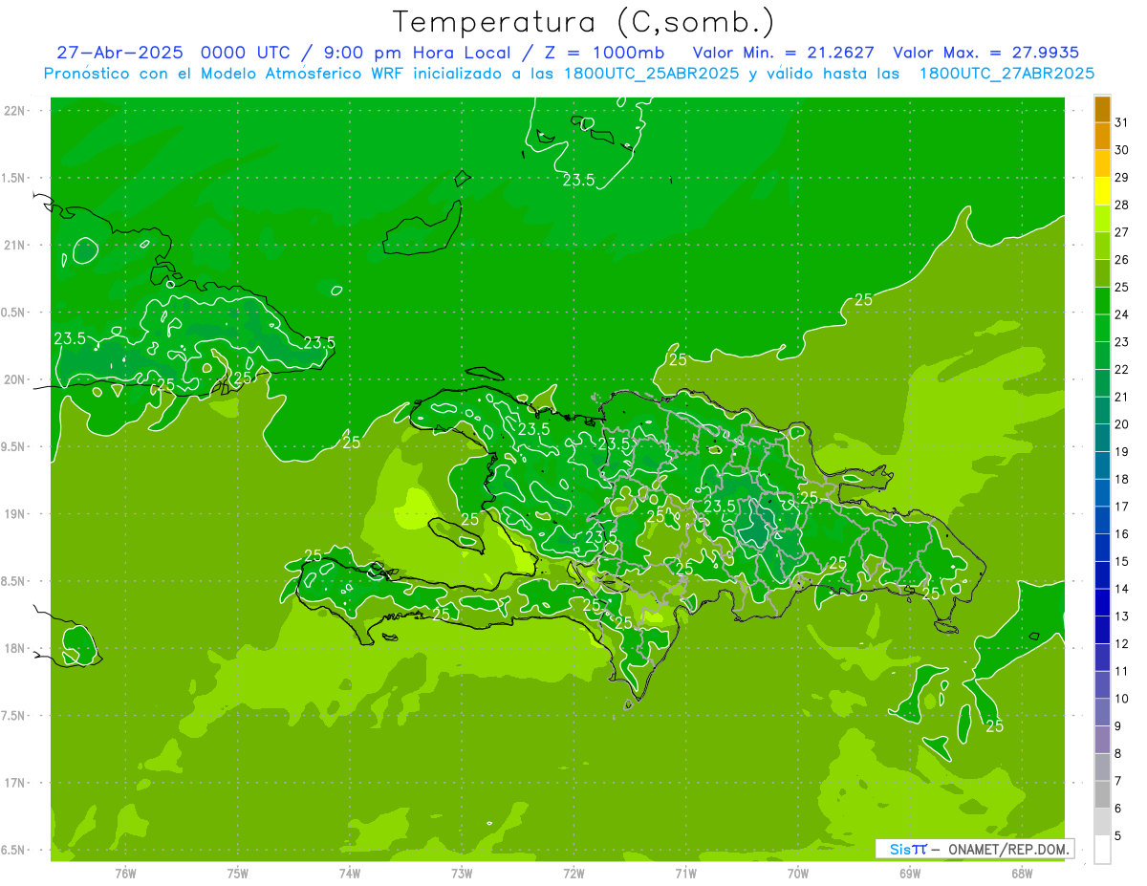Screen dimensions: 1147x886
Task: Click the legend value 21
Action: click(1121, 397)
